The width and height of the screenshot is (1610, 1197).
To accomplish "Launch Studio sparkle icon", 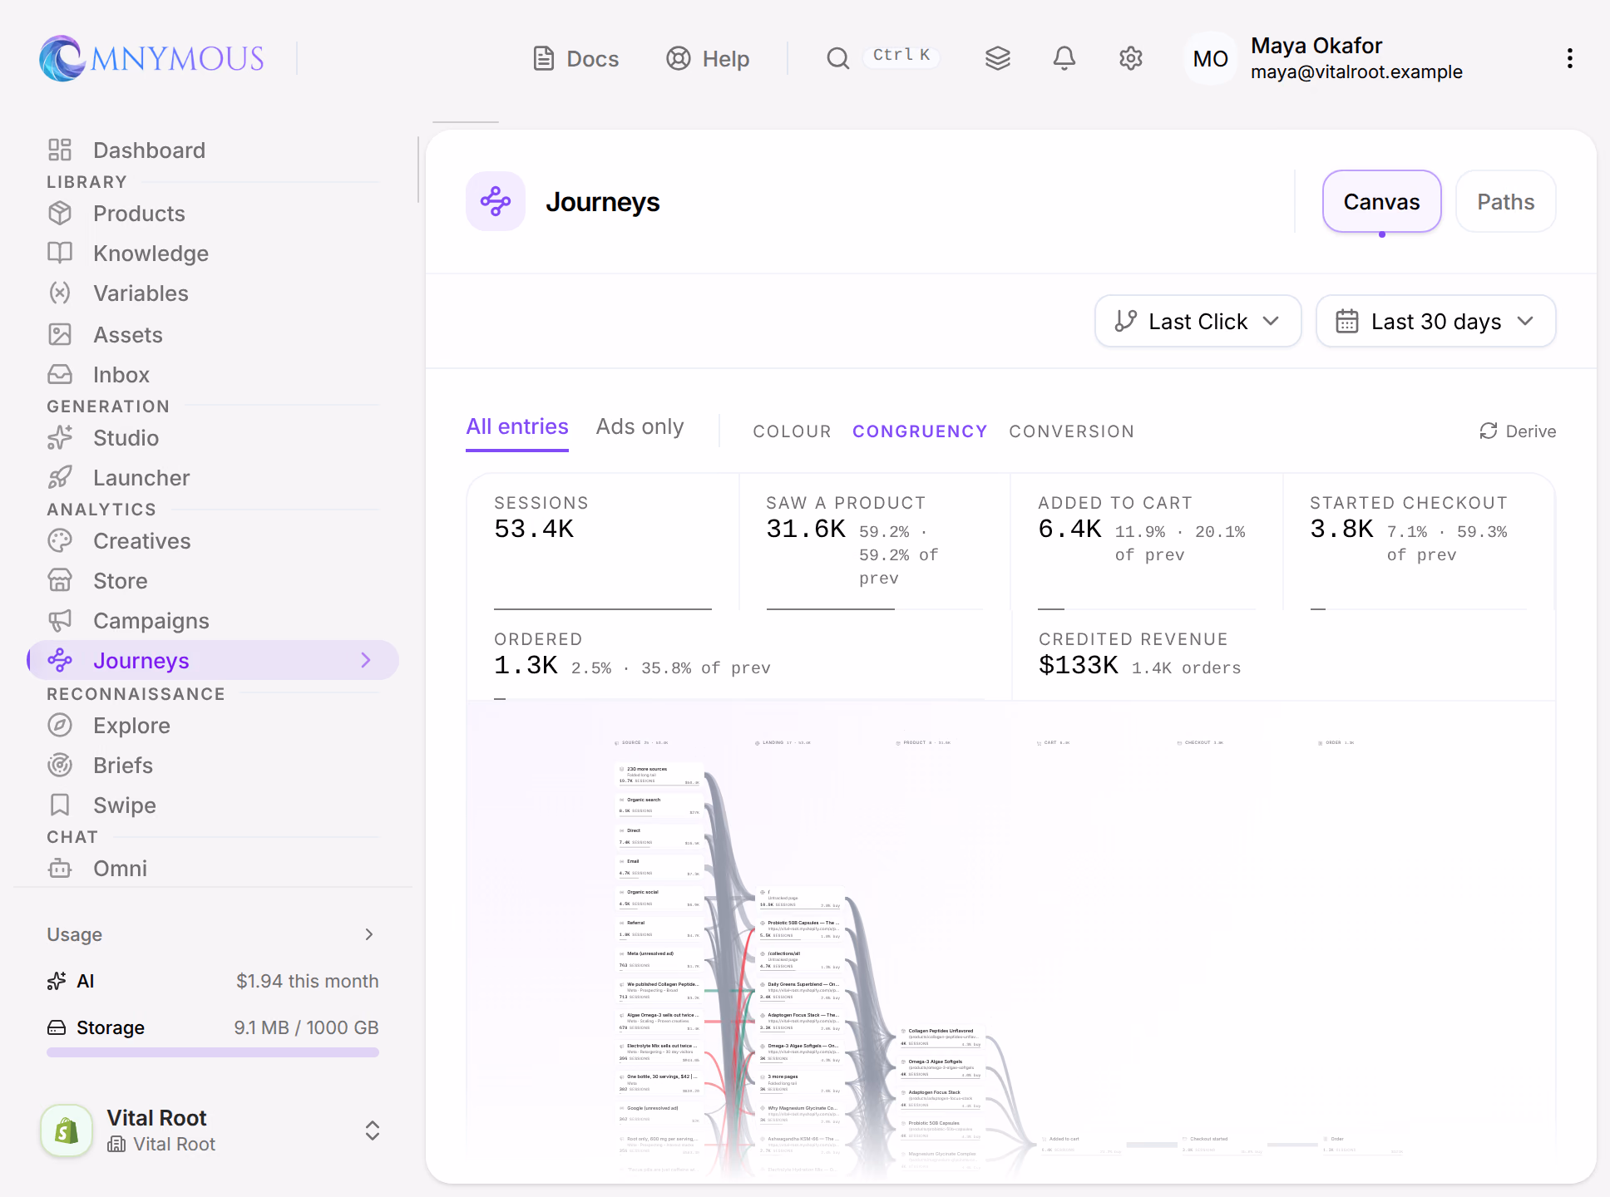I will click(60, 437).
